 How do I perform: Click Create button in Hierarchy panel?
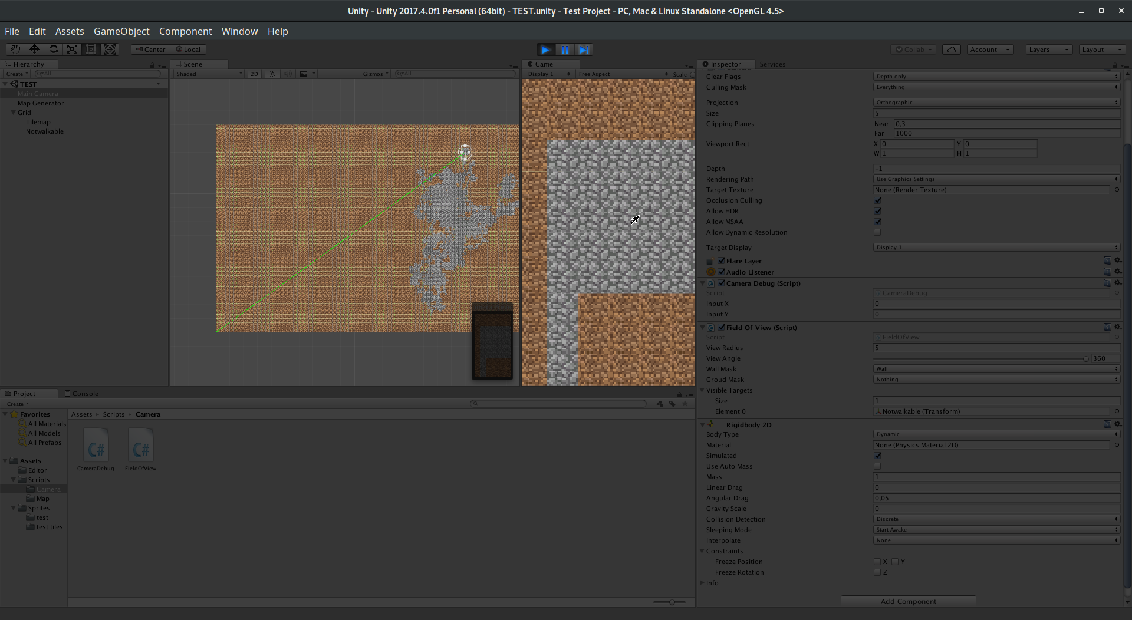point(17,74)
